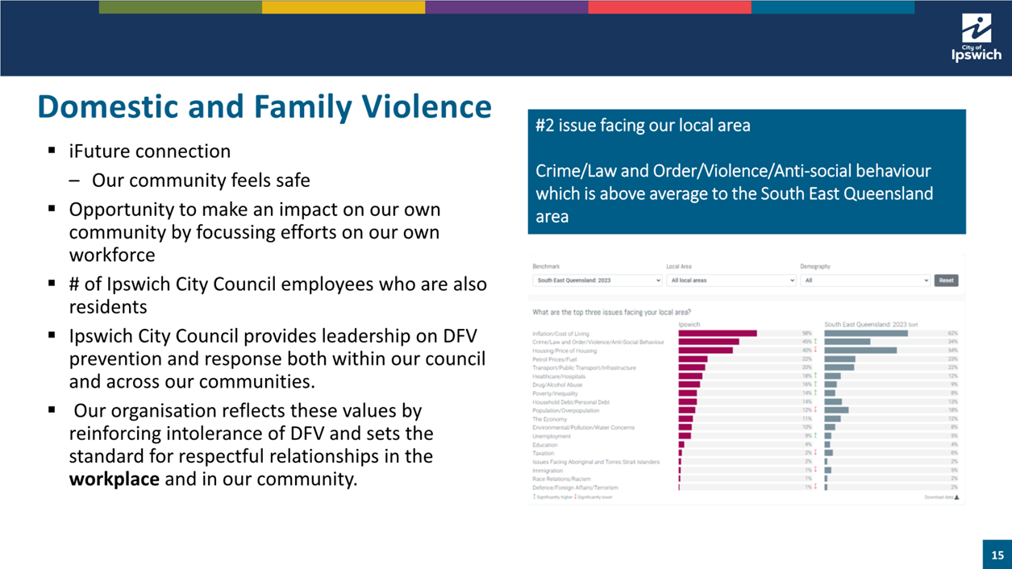
Task: Click the Download data link
Action: tap(938, 497)
